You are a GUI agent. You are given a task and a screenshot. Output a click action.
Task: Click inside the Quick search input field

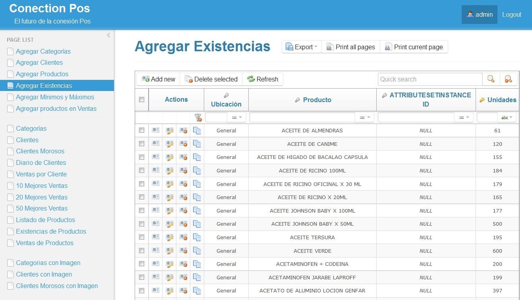[429, 79]
